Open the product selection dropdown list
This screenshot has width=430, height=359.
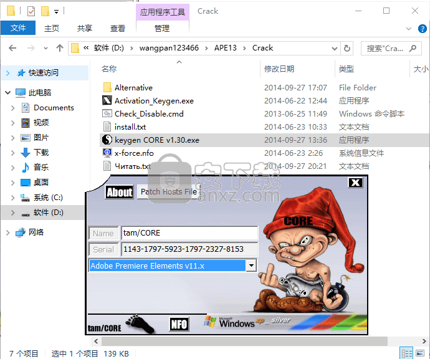(251, 266)
